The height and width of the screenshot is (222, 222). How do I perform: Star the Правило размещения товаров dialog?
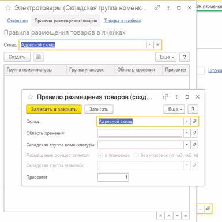click(x=31, y=97)
